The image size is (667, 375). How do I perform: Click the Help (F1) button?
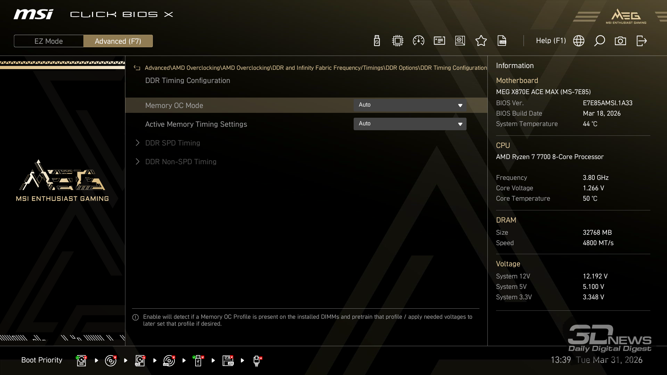[x=551, y=41]
